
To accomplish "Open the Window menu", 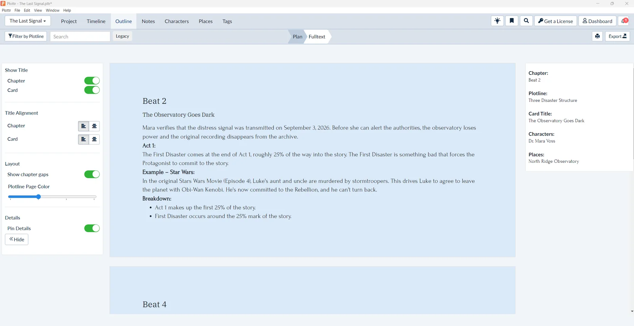I will (x=53, y=10).
